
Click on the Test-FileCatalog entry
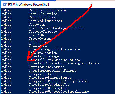coord(43,14)
